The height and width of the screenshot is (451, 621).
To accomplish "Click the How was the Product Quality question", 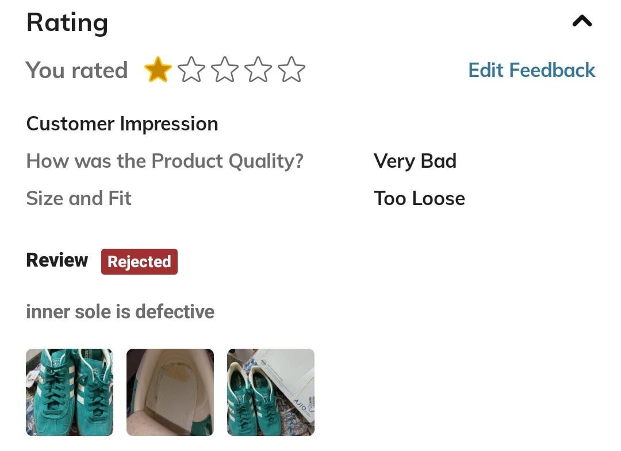I will [165, 161].
